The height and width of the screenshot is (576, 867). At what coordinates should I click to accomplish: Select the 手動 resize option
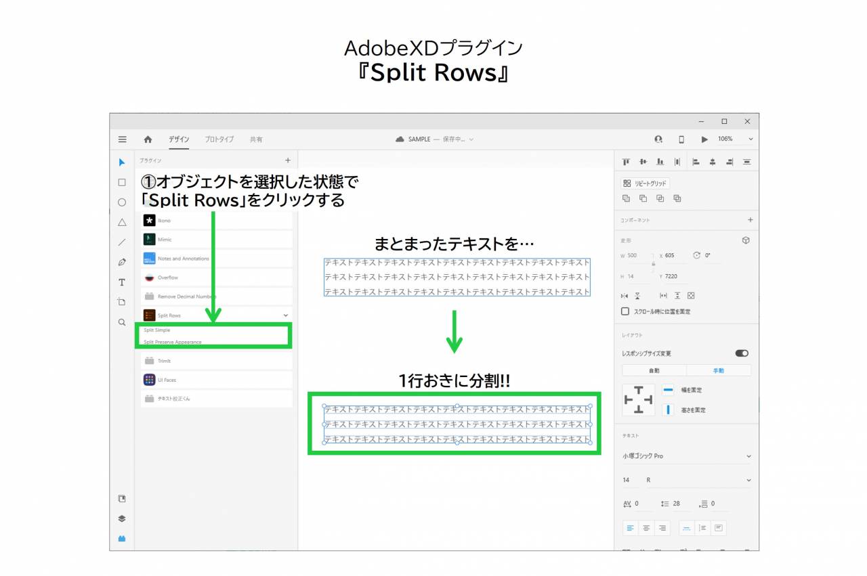coord(718,371)
